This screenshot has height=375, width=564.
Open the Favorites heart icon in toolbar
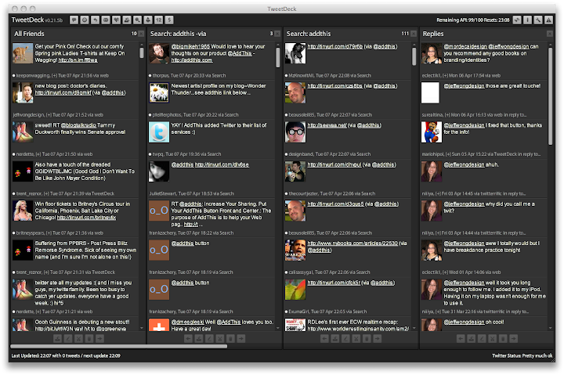pos(116,20)
